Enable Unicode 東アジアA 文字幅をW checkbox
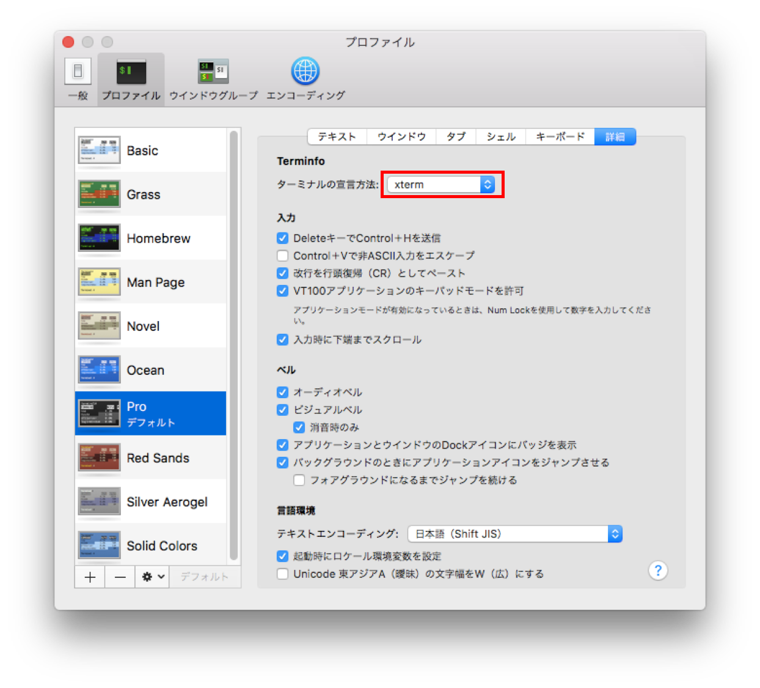The image size is (760, 688). point(282,574)
